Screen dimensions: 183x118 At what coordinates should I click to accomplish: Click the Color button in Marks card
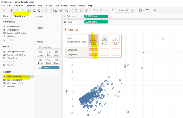click(x=41, y=53)
